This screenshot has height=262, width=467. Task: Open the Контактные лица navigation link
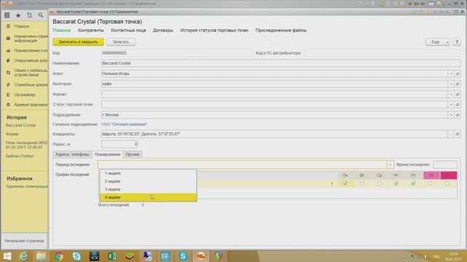(128, 31)
